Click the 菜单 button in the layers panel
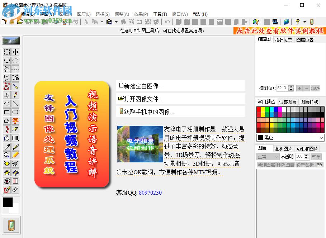Image resolution: width=326 pixels, height=238 pixels. click(316, 156)
